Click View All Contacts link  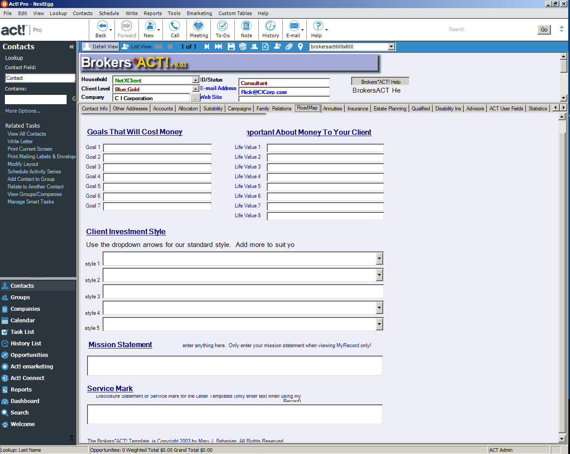click(27, 134)
